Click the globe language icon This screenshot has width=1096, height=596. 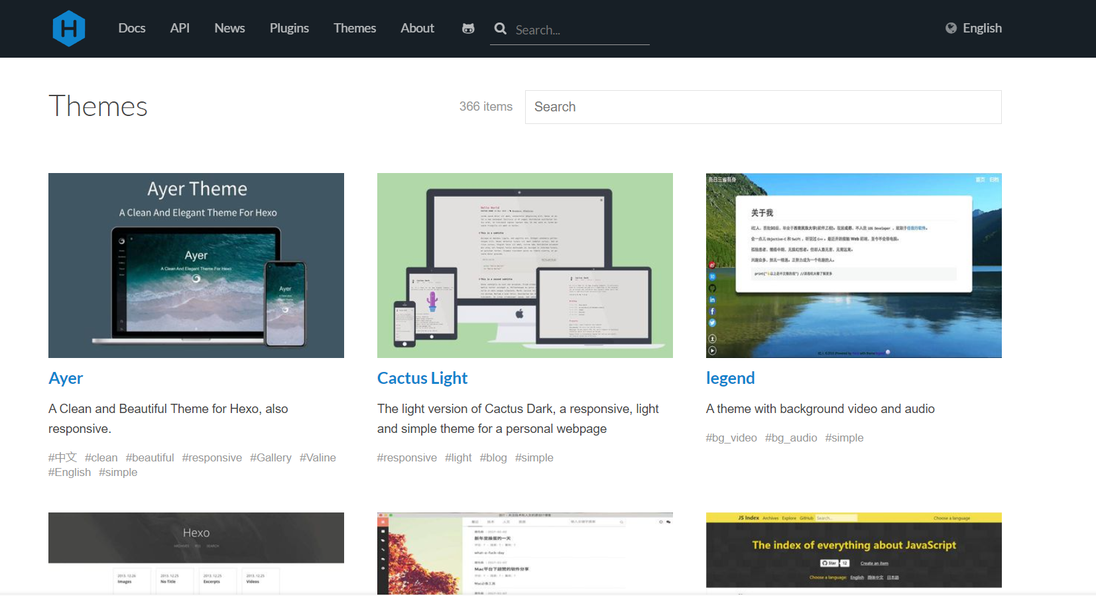point(951,28)
